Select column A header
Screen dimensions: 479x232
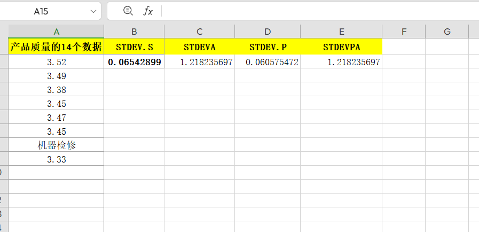pos(57,32)
